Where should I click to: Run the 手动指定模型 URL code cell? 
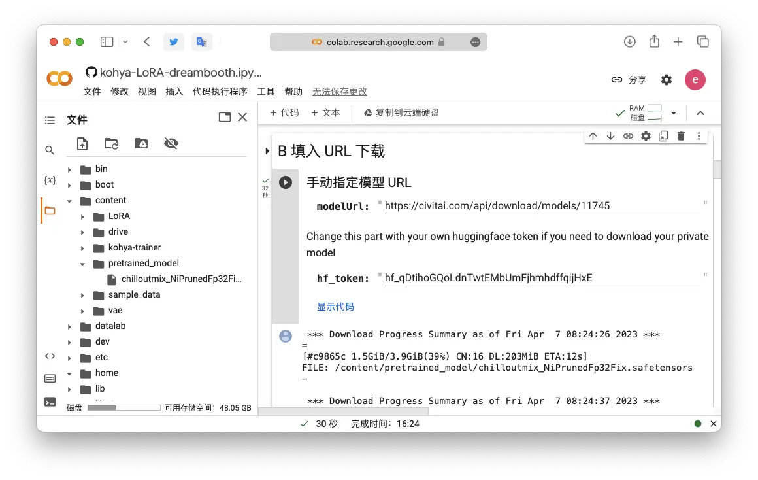[286, 182]
